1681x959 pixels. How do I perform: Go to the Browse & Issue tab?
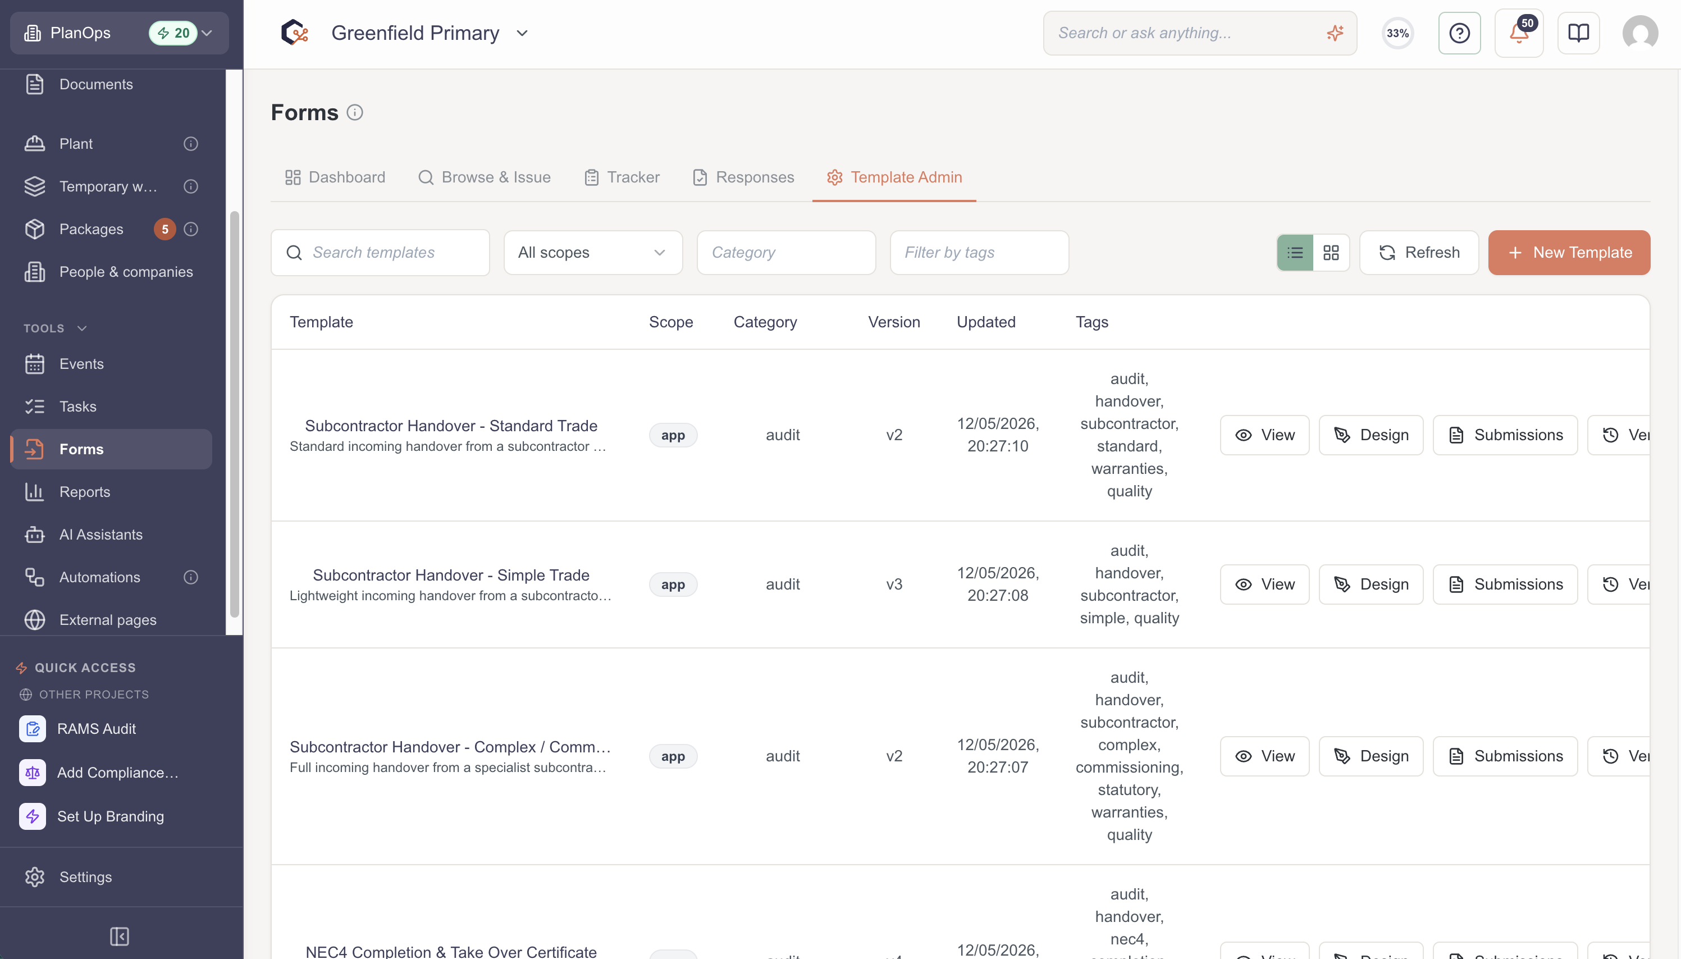pyautogui.click(x=484, y=177)
